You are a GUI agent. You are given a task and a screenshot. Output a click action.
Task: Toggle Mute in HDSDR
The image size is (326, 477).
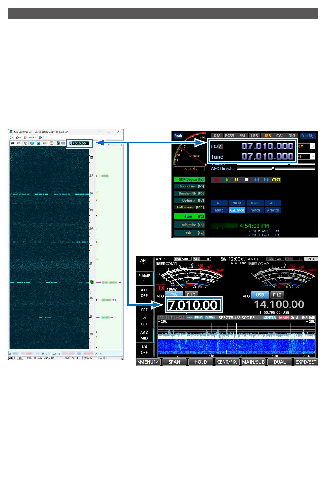219,210
